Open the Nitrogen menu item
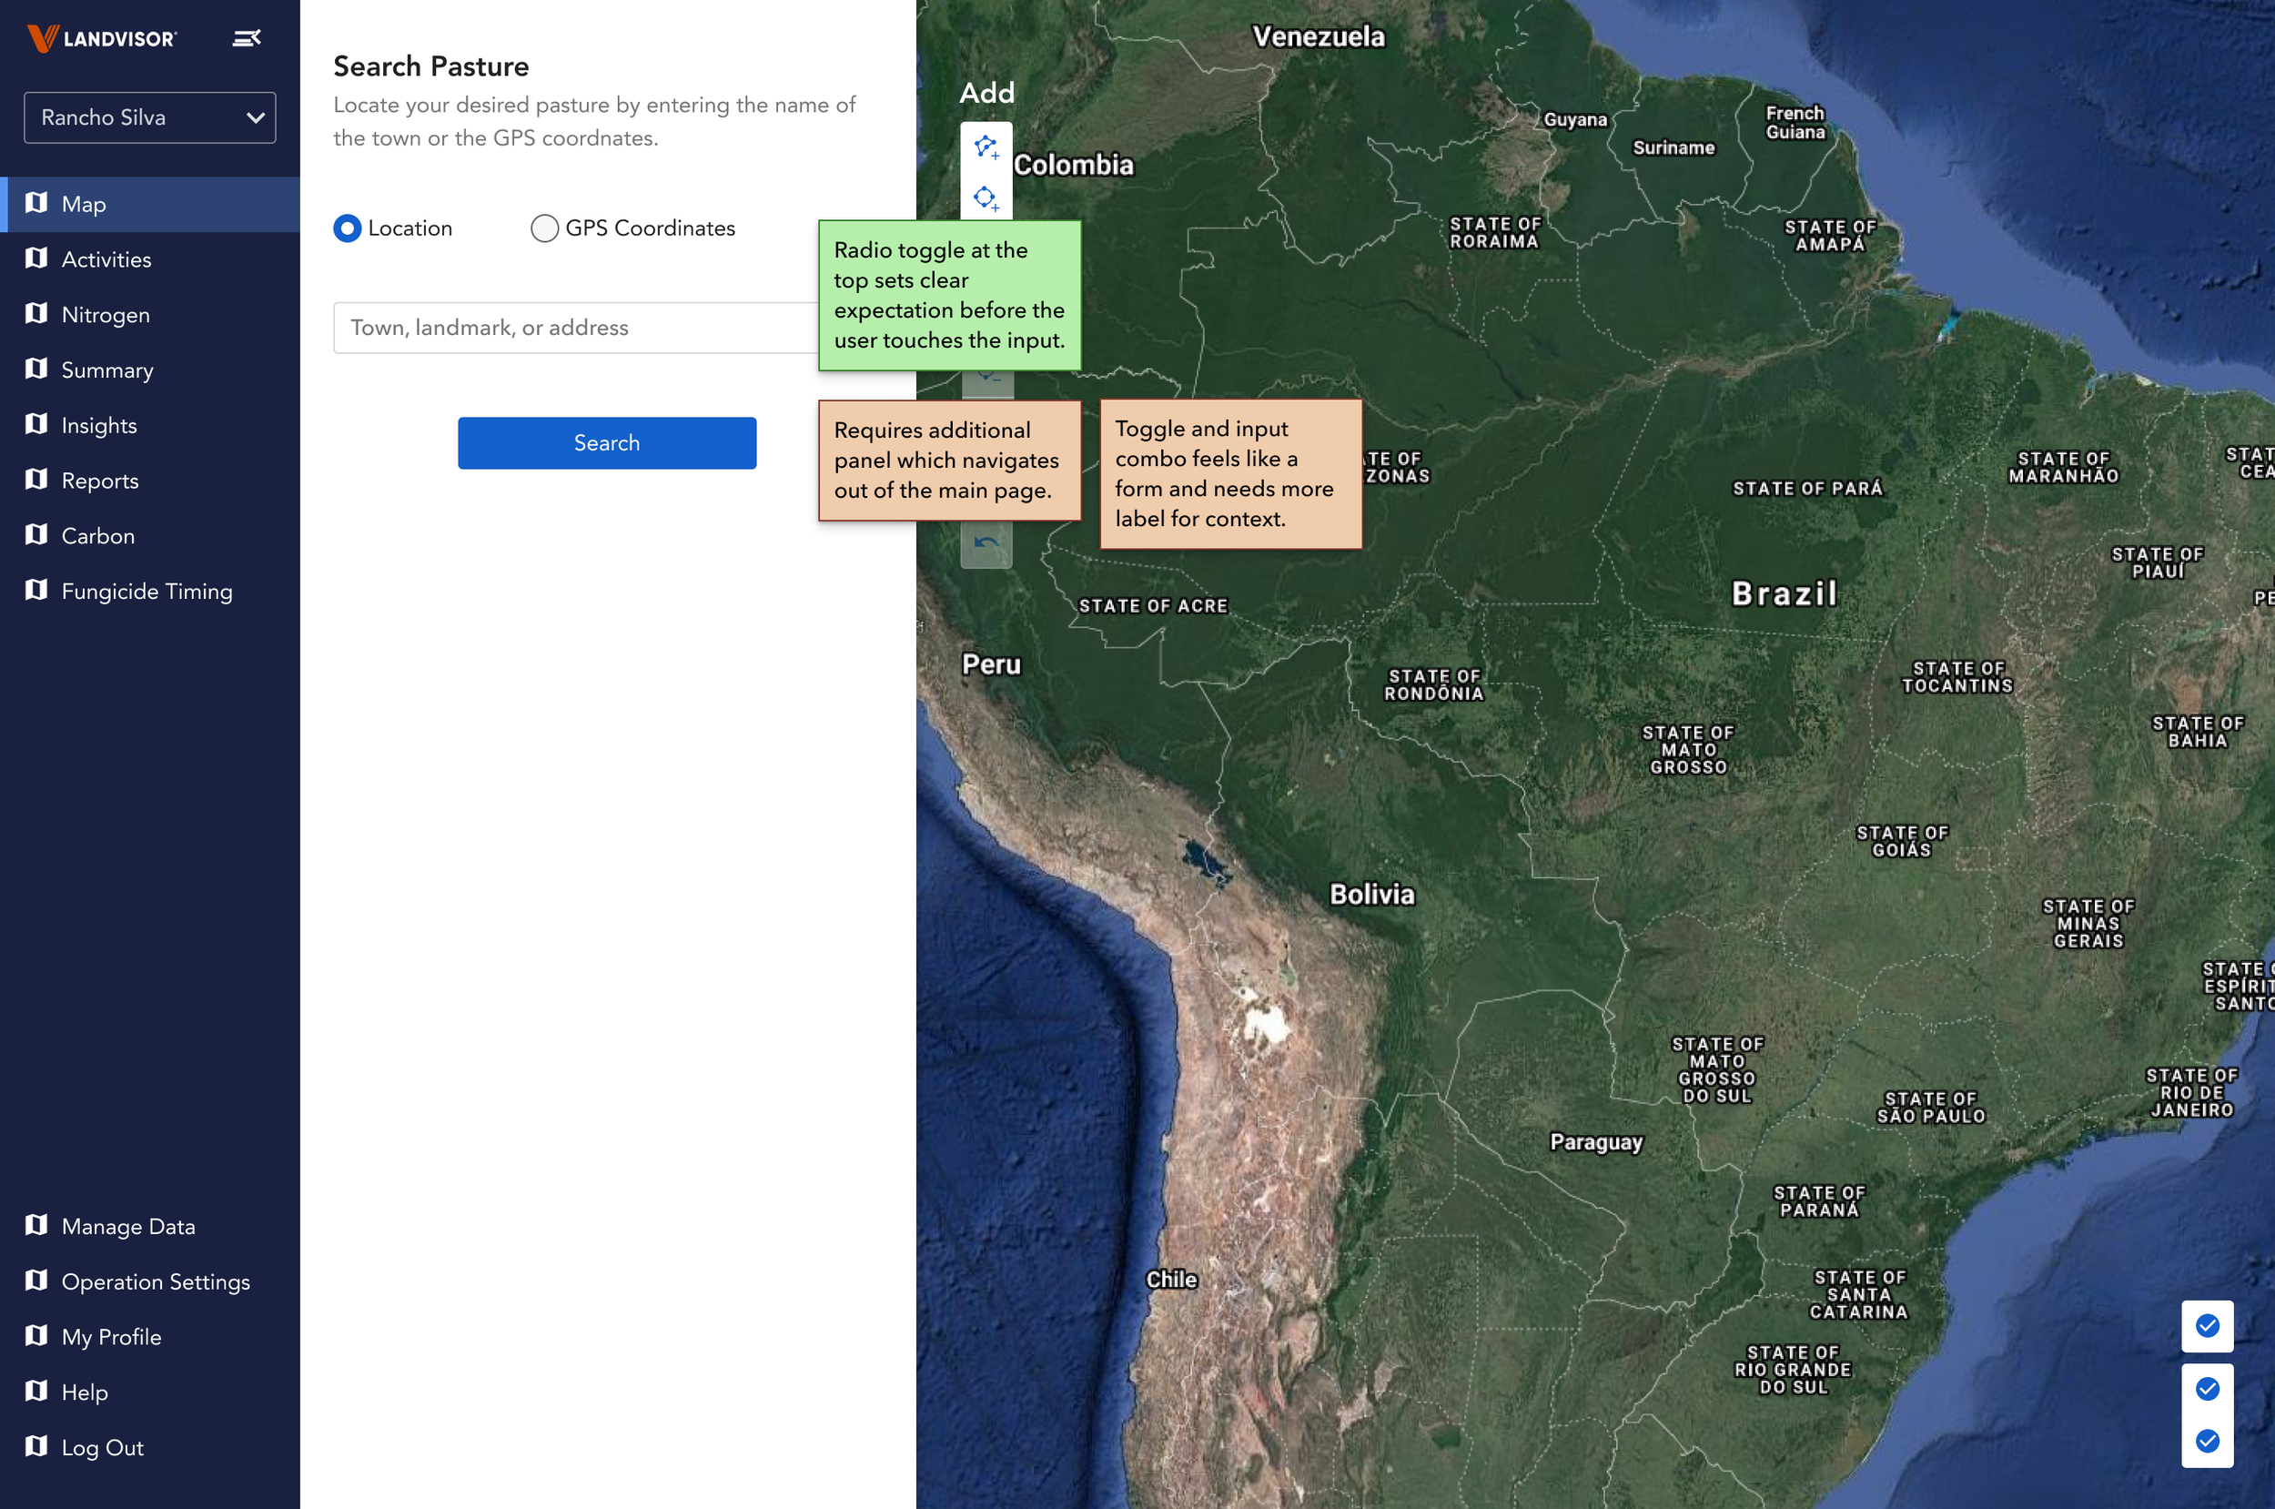 pyautogui.click(x=106, y=315)
